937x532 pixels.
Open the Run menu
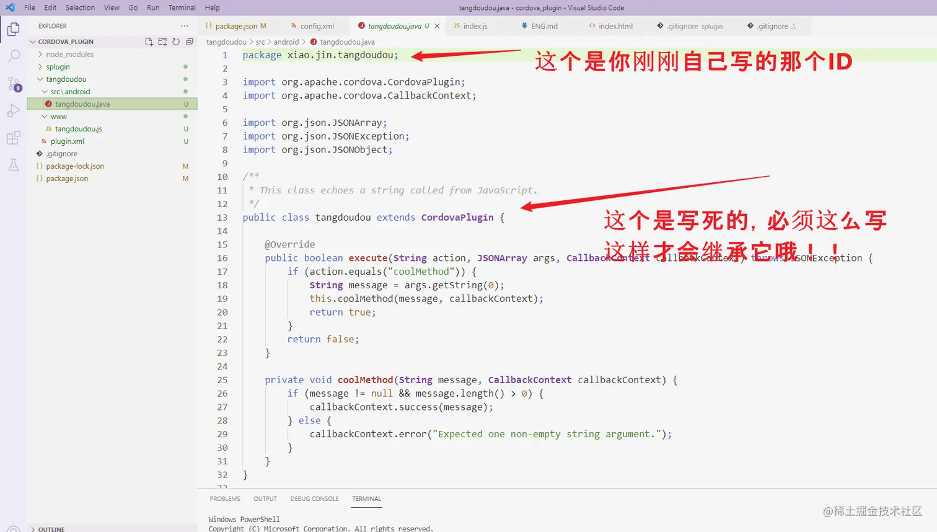153,7
